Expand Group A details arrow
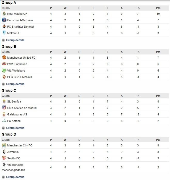The height and width of the screenshot is (180, 170). (x=3, y=40)
